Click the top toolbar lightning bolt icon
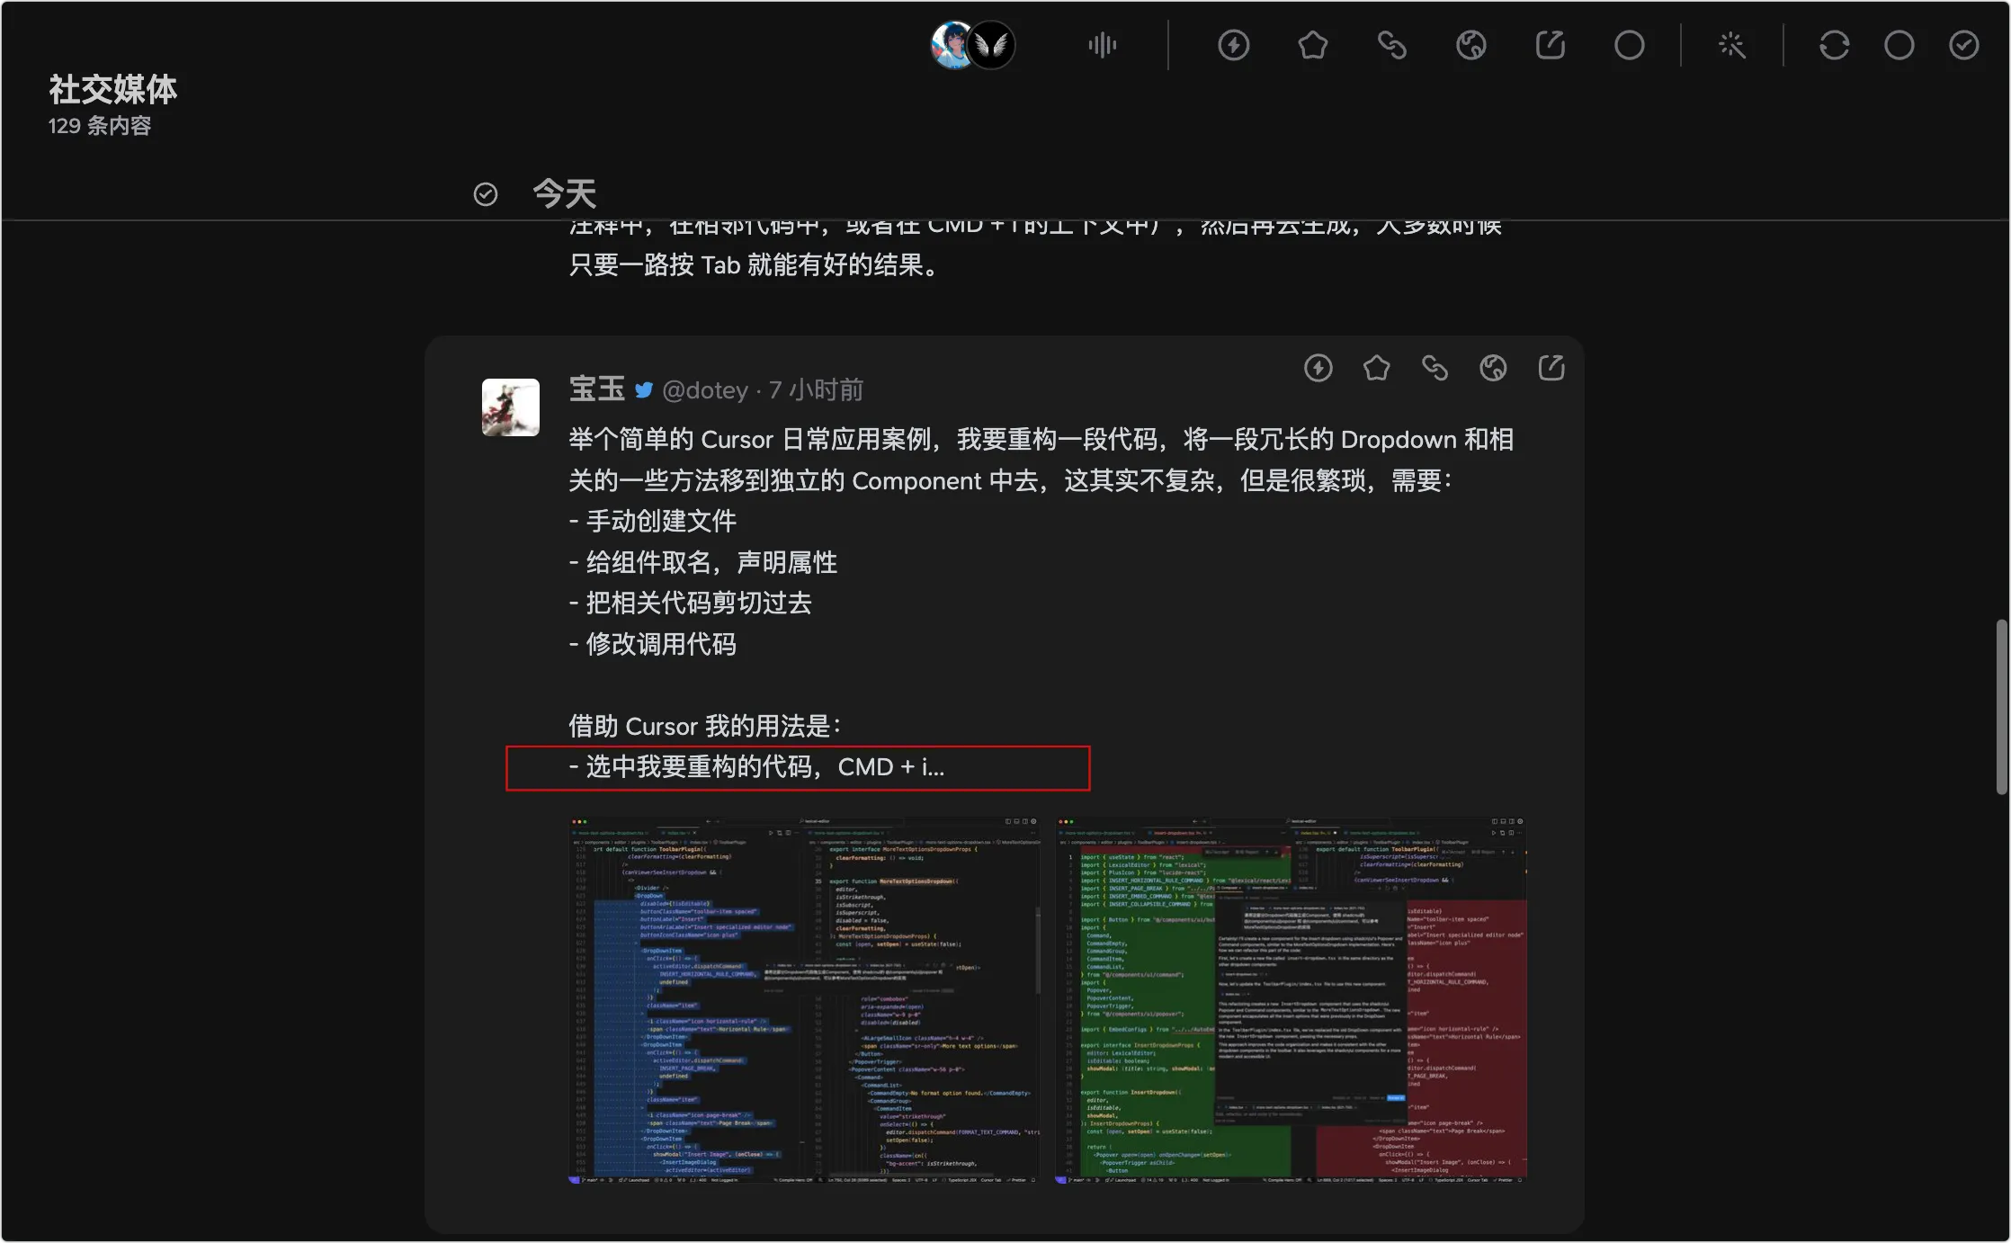The height and width of the screenshot is (1243, 2011). 1233,45
